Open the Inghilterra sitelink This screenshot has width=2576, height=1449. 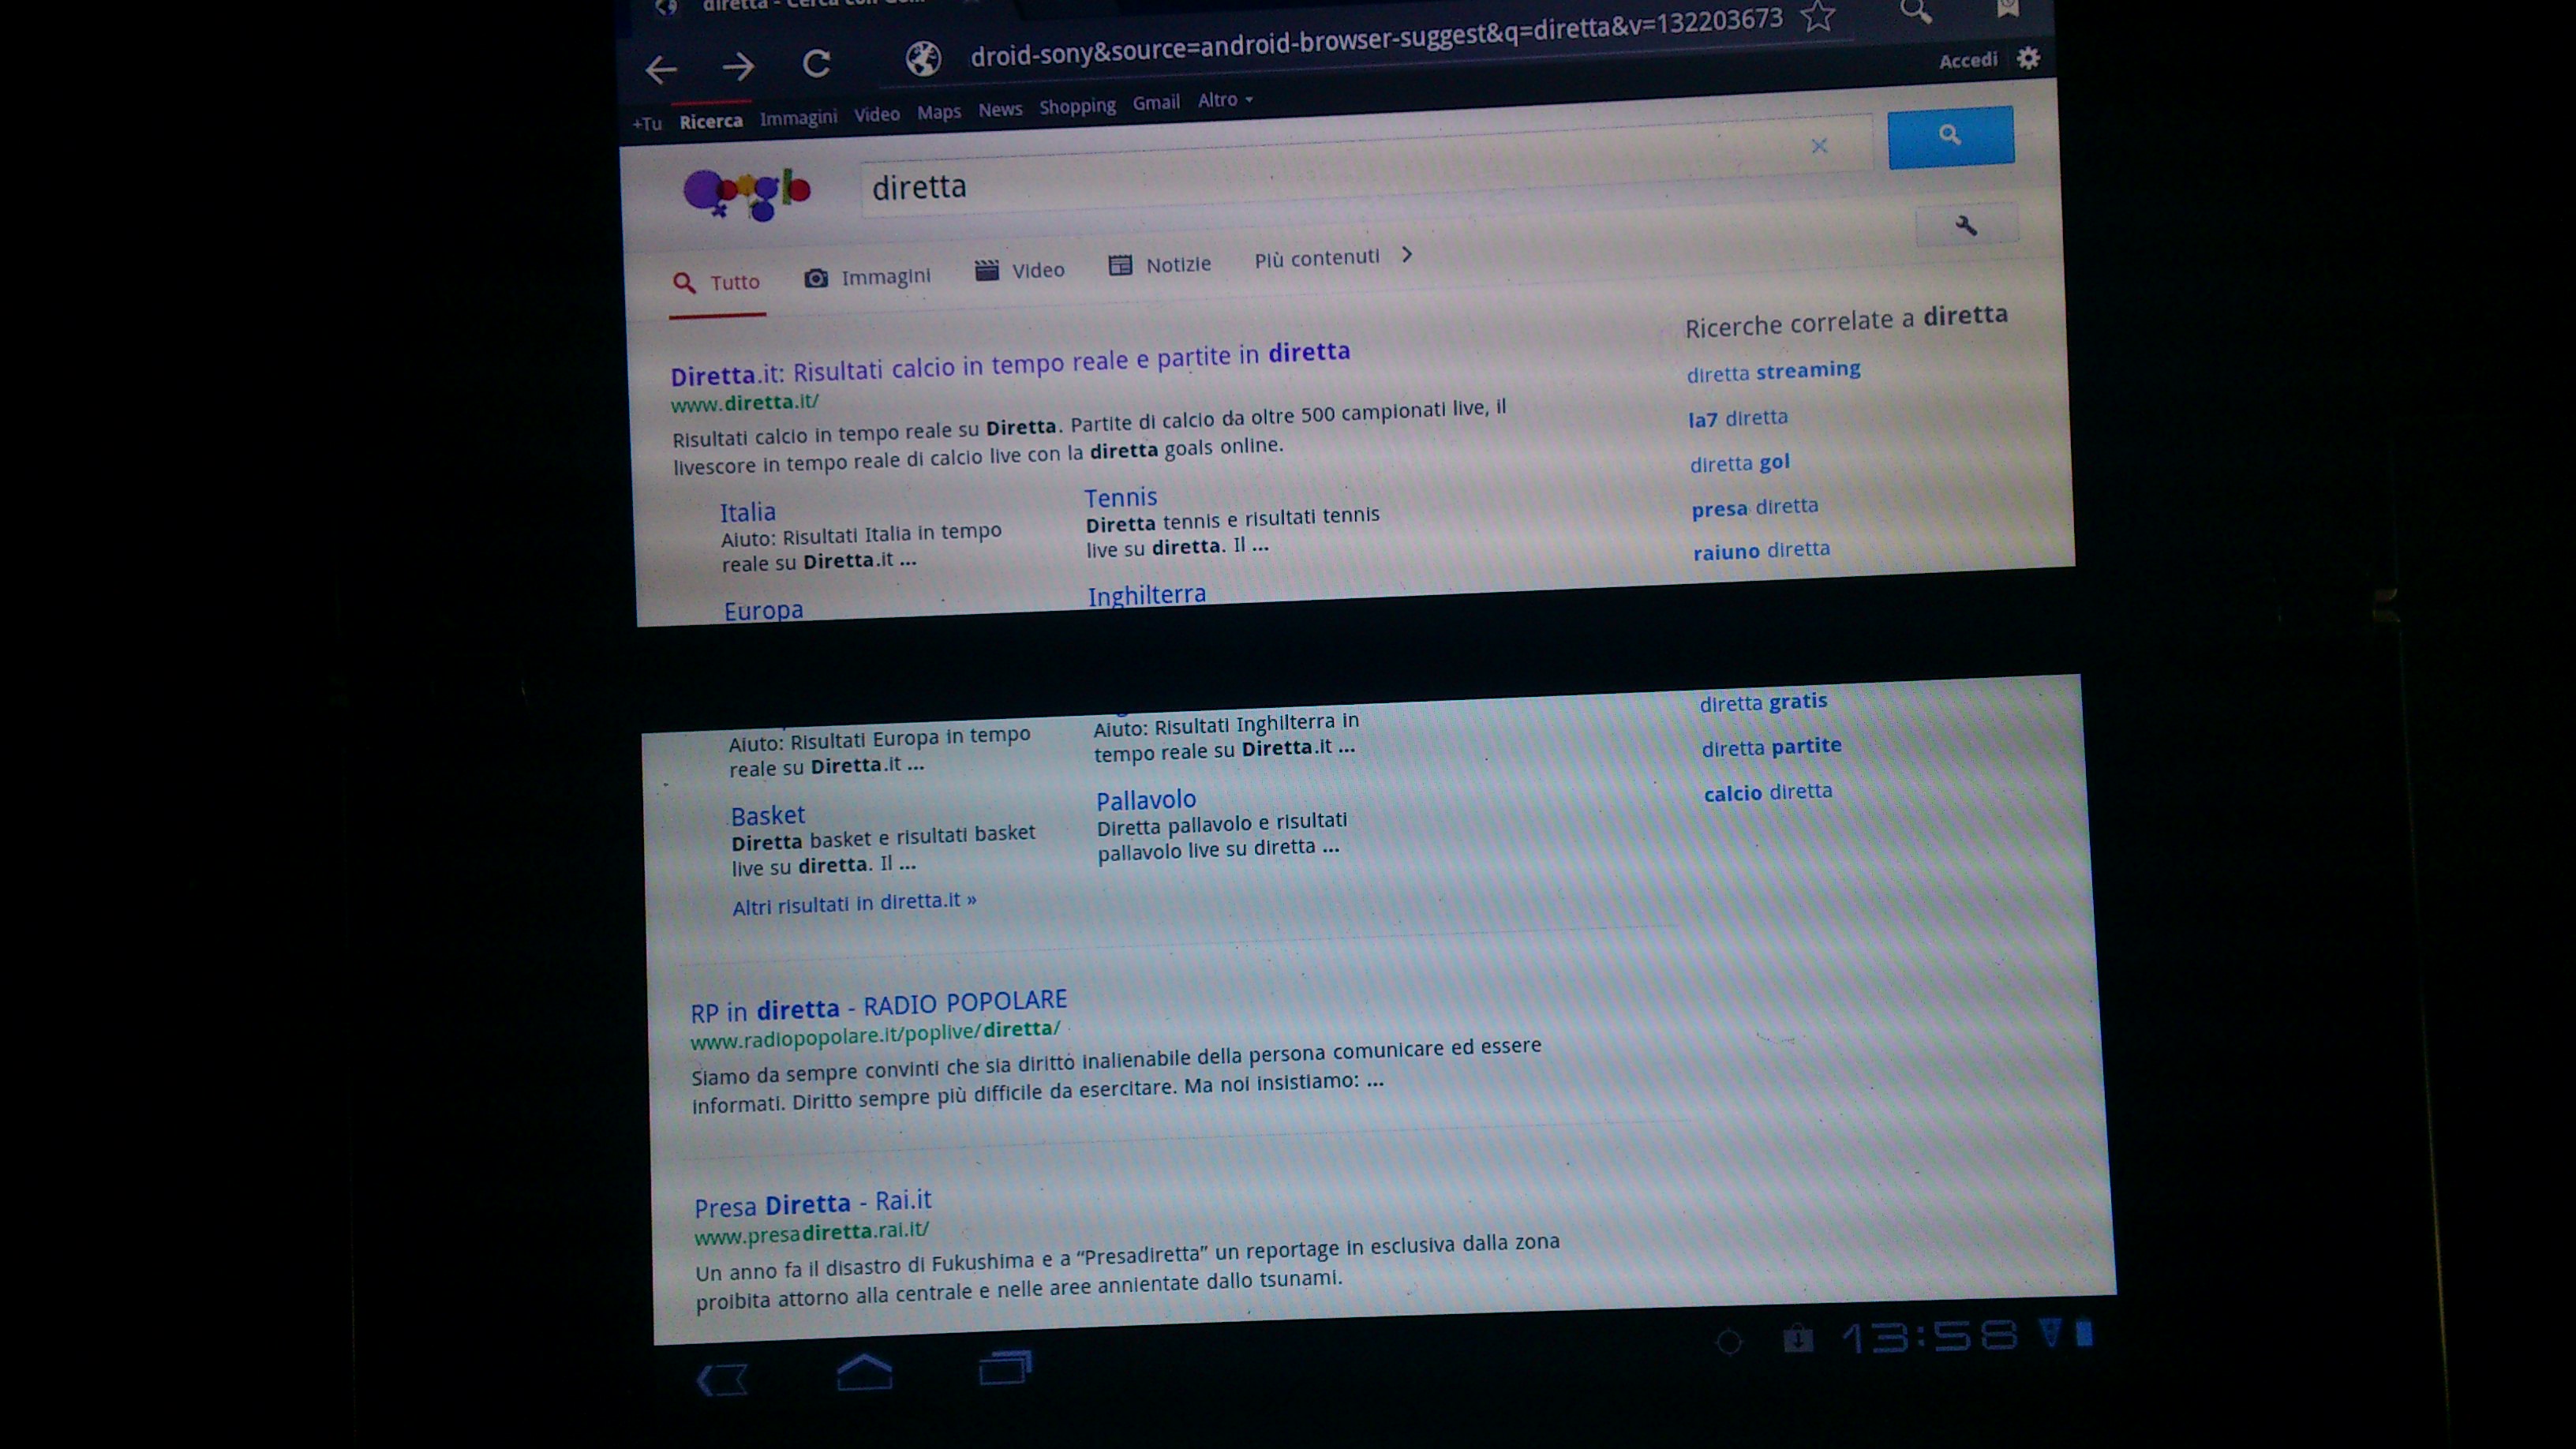(1147, 596)
